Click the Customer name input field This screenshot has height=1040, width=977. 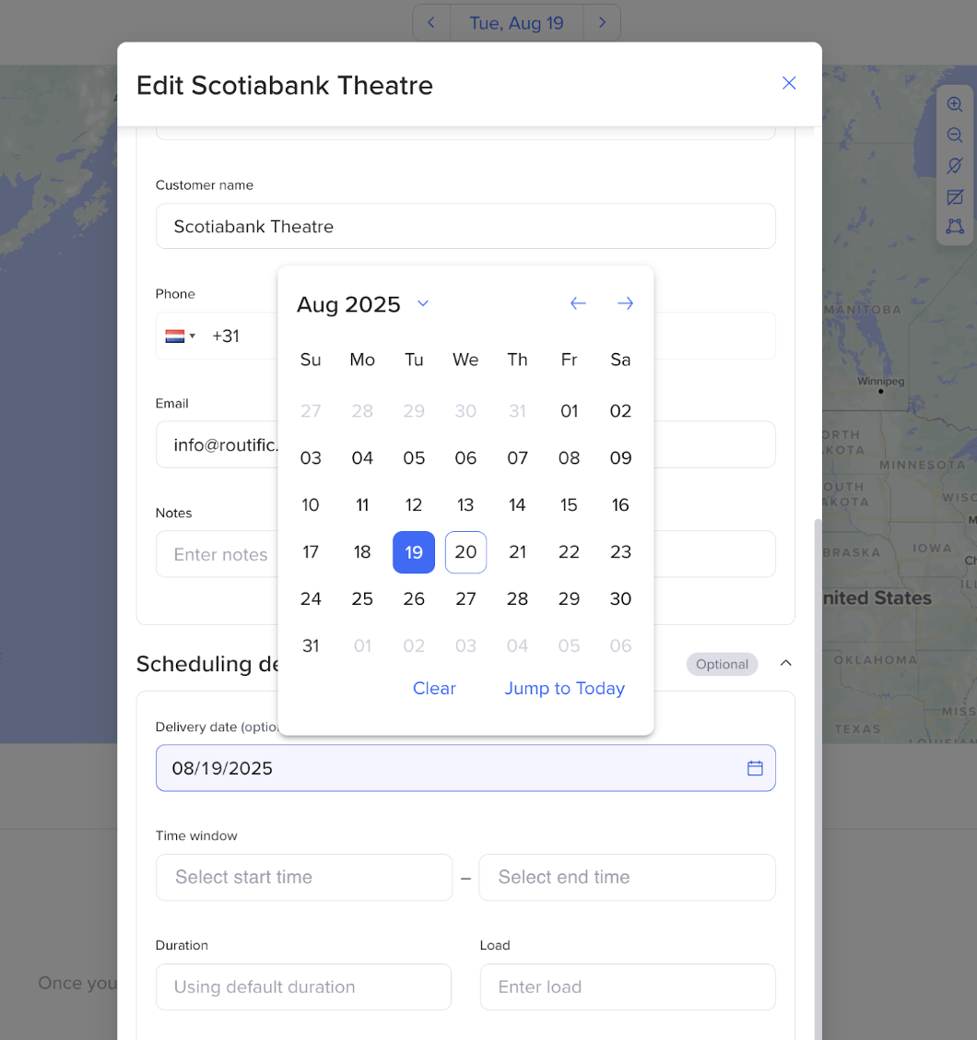click(465, 226)
